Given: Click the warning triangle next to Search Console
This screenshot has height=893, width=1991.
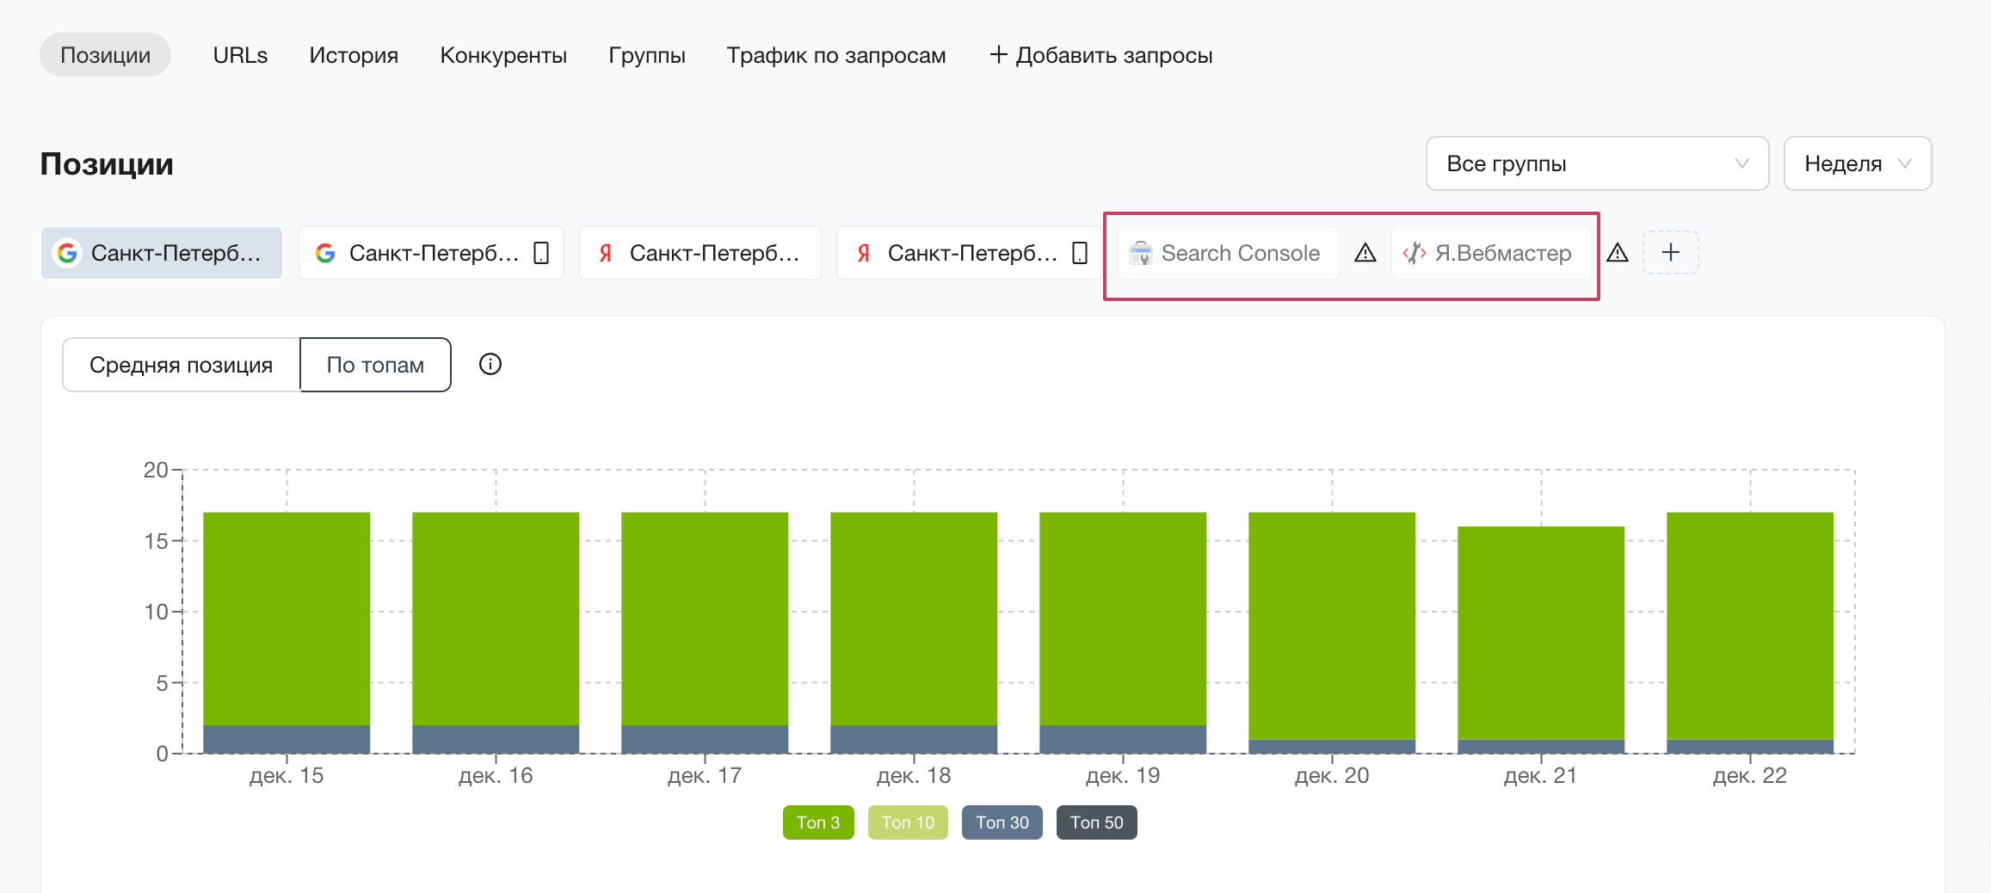Looking at the screenshot, I should 1365,253.
